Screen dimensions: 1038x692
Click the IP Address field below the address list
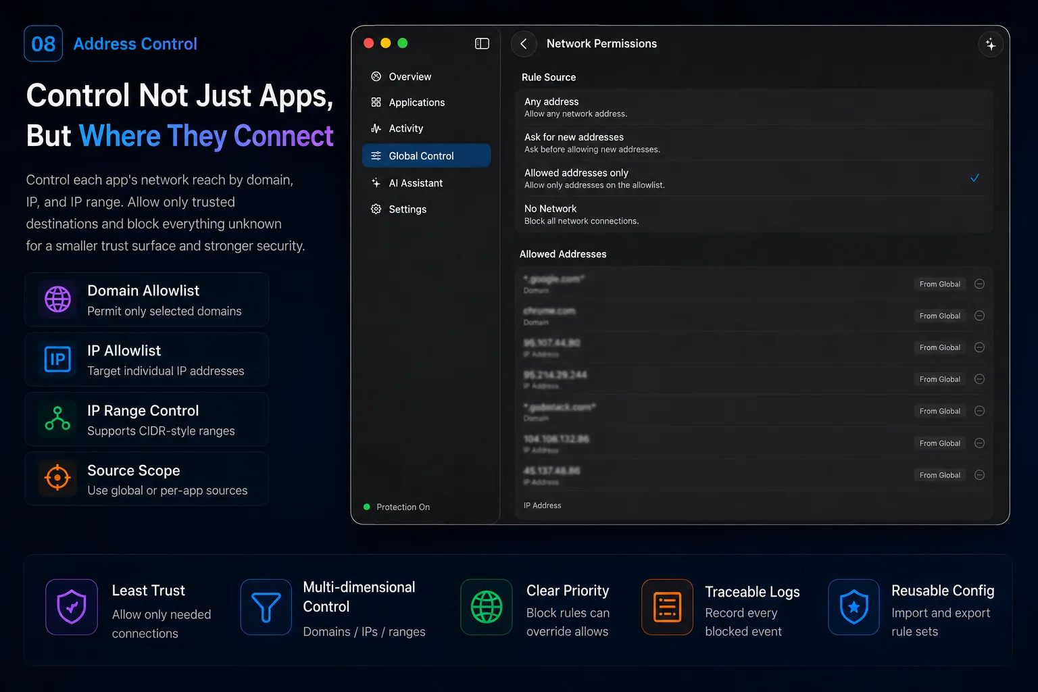pyautogui.click(x=753, y=505)
